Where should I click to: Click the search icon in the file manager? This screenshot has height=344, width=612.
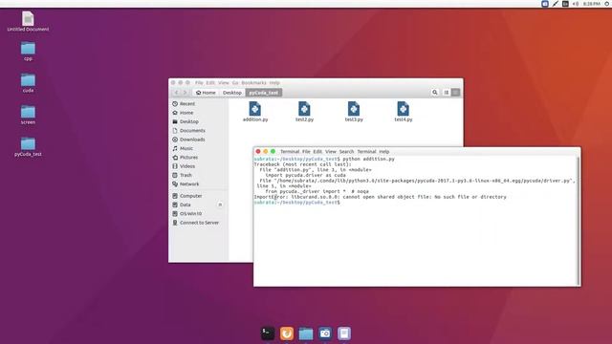[435, 93]
